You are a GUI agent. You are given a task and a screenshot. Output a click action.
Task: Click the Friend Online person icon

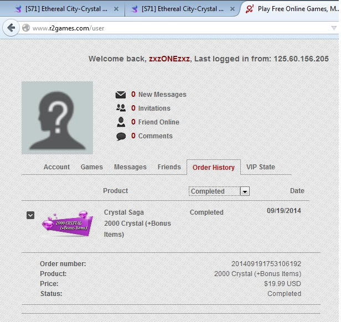coord(121,122)
